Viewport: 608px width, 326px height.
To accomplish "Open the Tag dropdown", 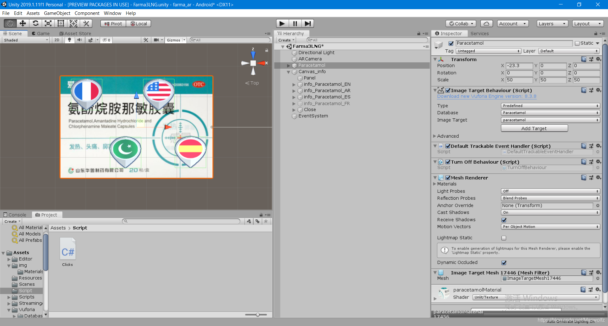I will tap(488, 51).
